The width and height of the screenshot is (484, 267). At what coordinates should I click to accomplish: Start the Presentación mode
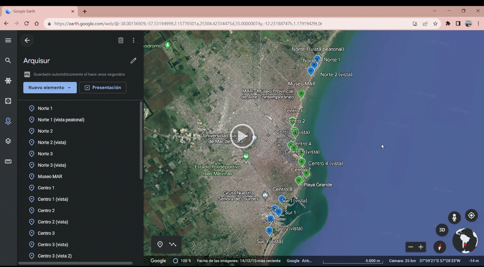(x=103, y=87)
